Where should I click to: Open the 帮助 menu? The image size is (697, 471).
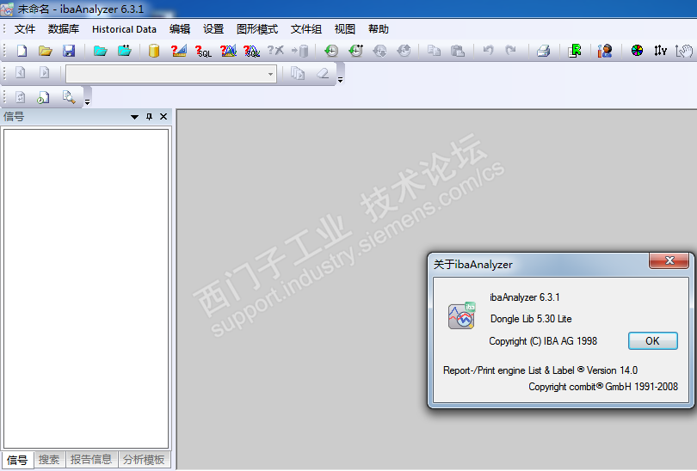(x=379, y=29)
